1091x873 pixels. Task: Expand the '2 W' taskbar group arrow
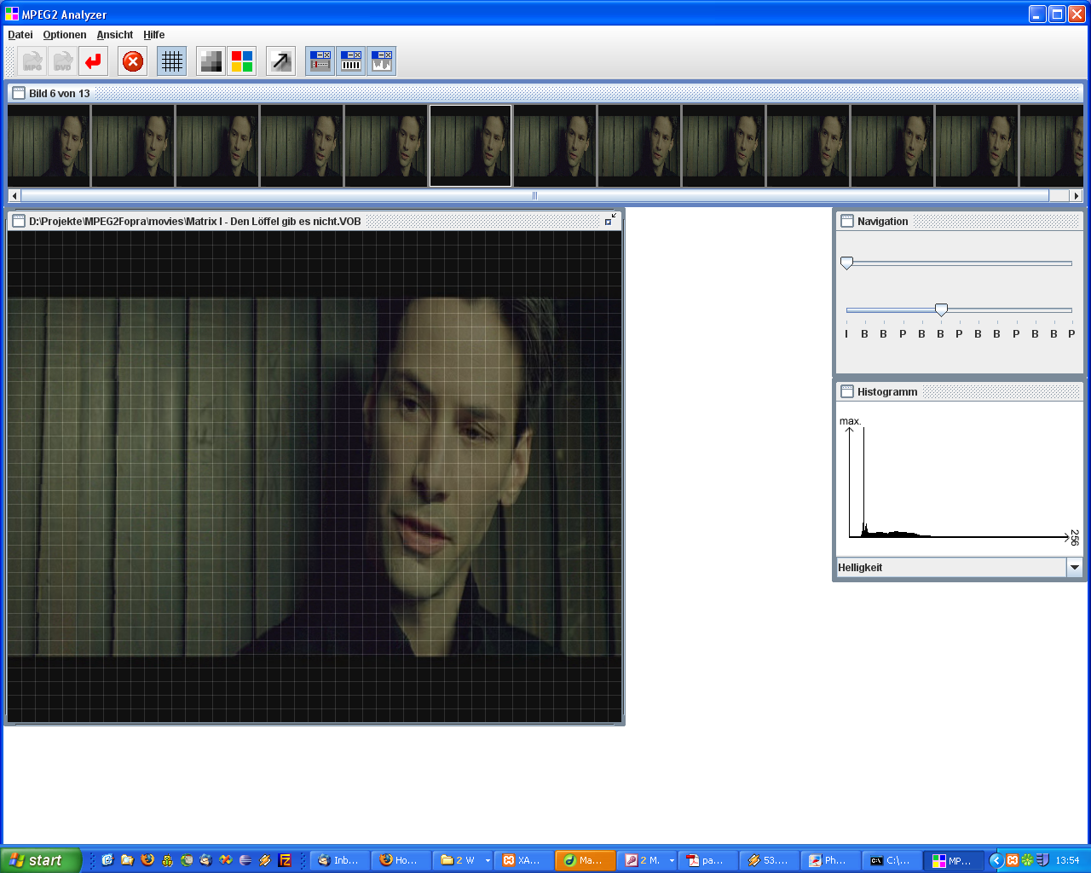coord(488,861)
